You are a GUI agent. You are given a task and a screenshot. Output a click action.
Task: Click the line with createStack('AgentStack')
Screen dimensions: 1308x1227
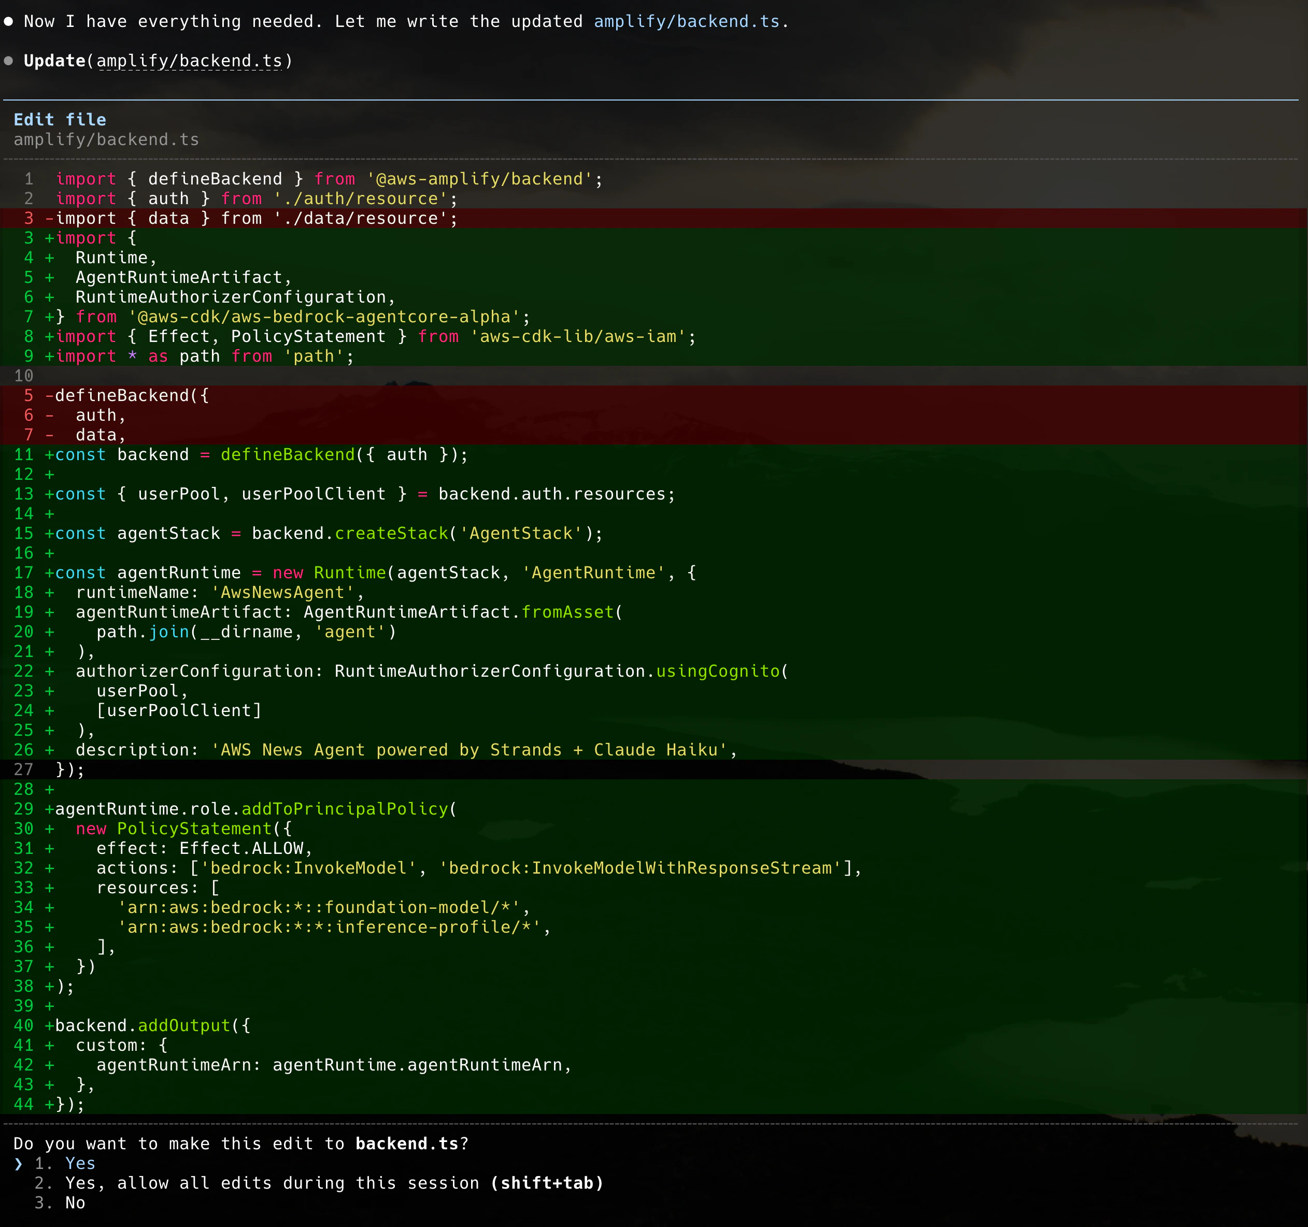click(x=654, y=533)
